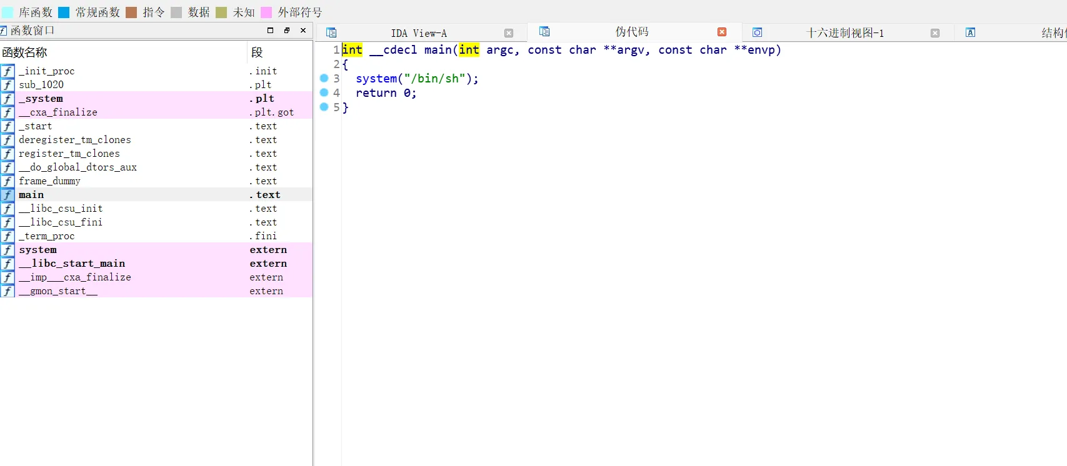This screenshot has height=466, width=1067.
Task: Close the 函数窗口 panel
Action: pyautogui.click(x=303, y=30)
